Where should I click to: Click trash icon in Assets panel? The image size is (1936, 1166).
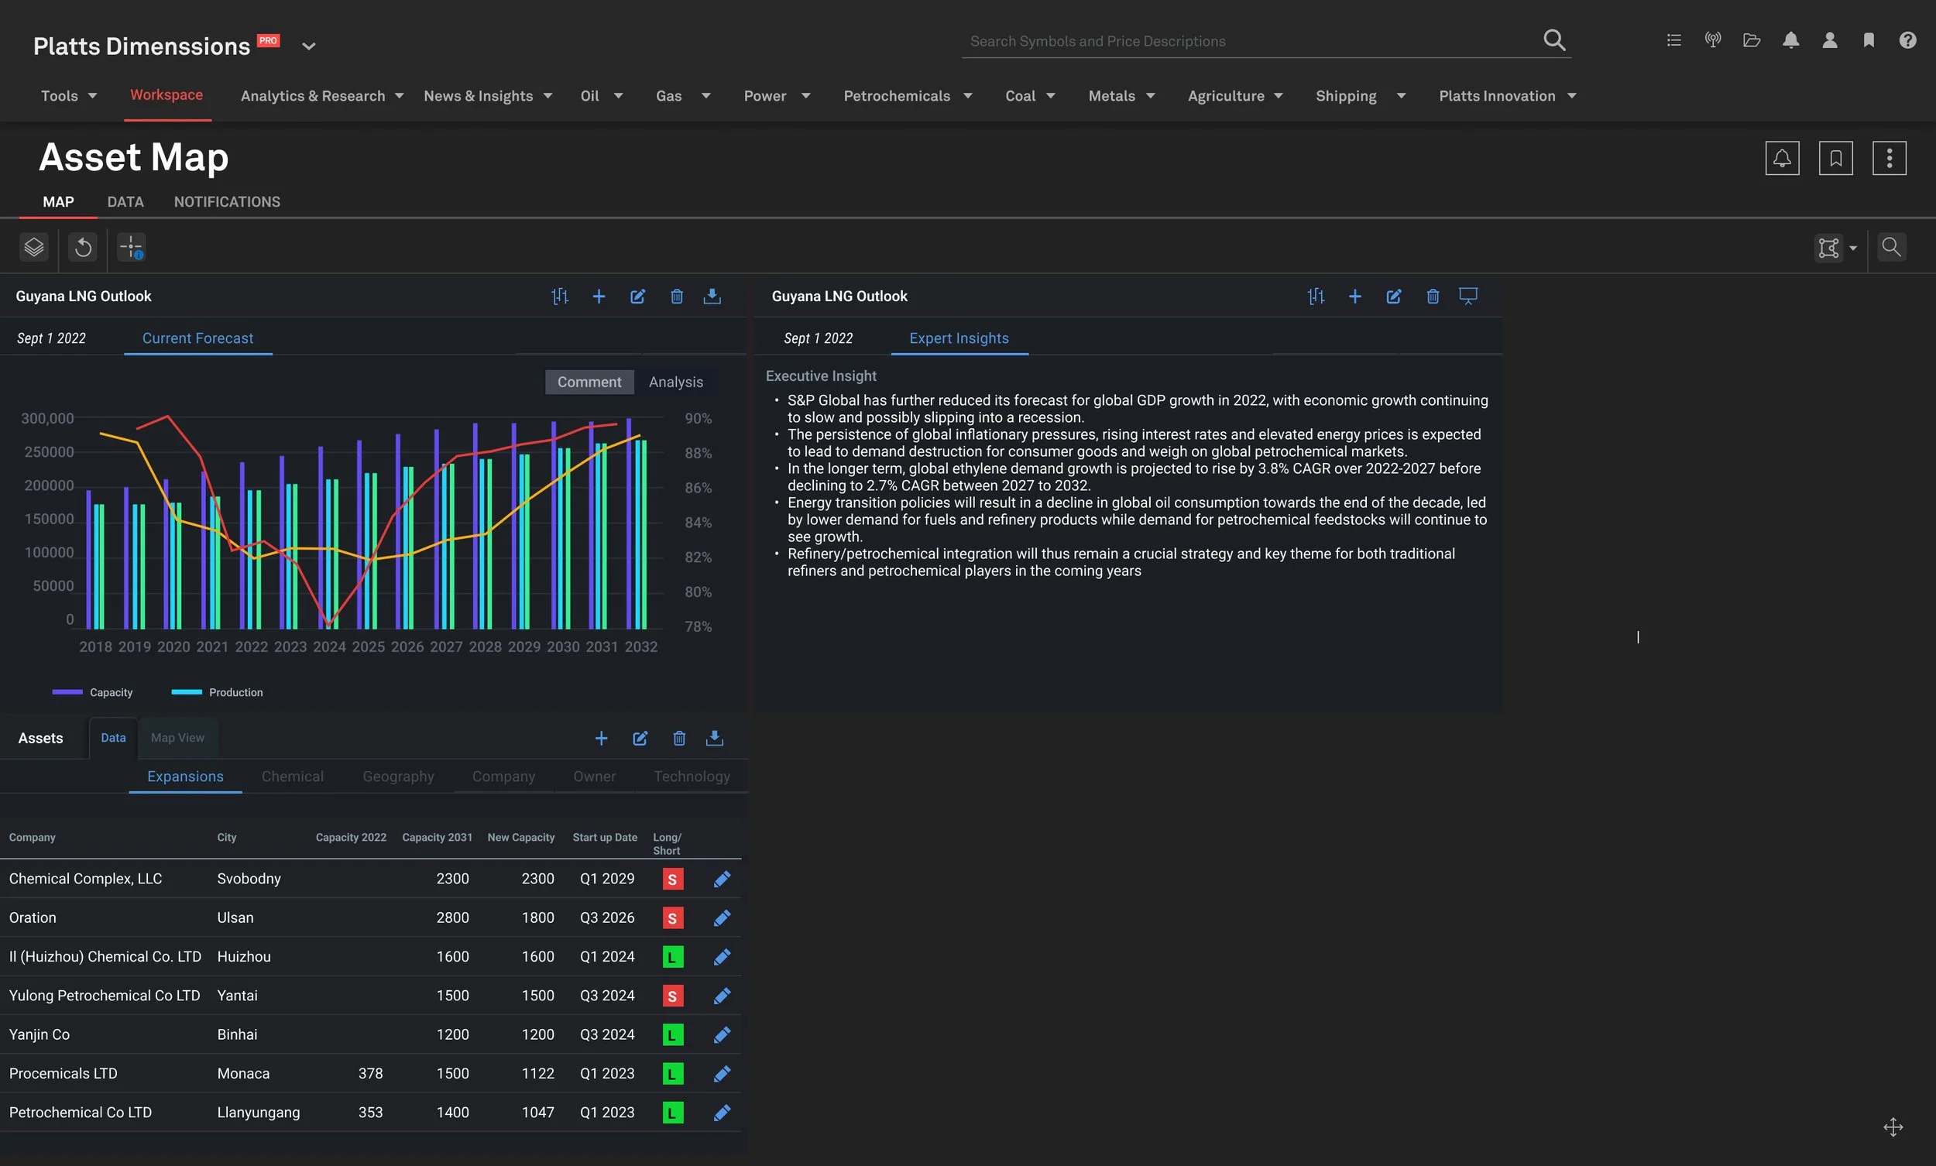coord(679,738)
